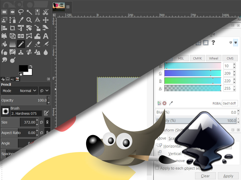241x180 pixels.
Task: Open the Wheel color tab
Action: [214, 58]
